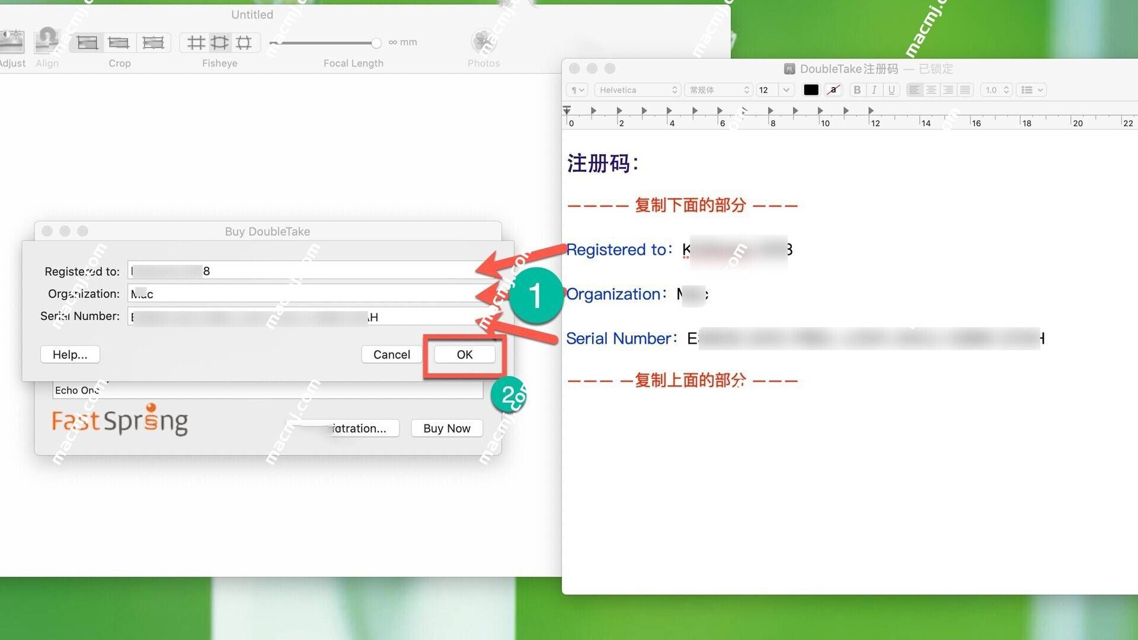The image size is (1138, 640).
Task: Open the black text color swatch
Action: click(811, 90)
